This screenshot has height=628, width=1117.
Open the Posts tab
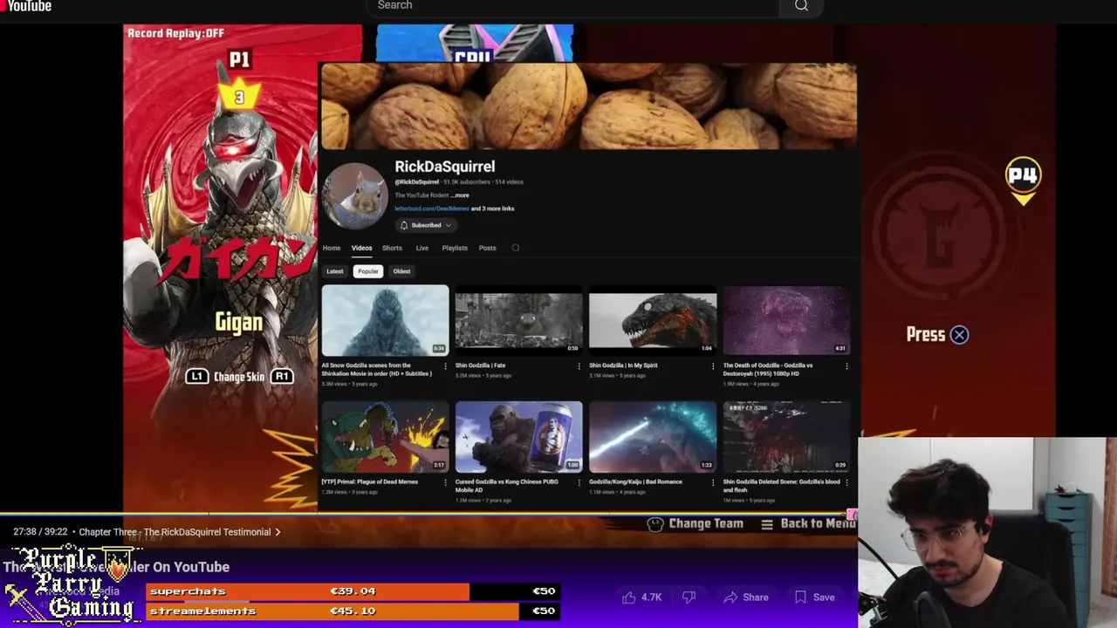coord(487,248)
